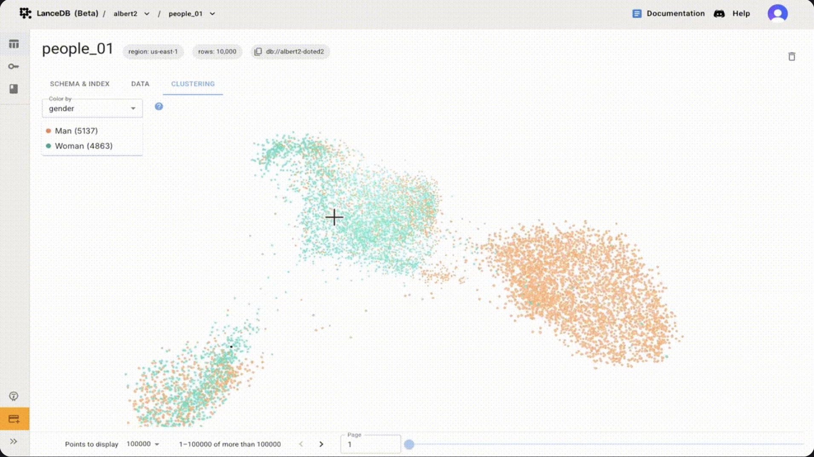Open the tables icon in sidebar
The image size is (814, 457).
point(14,44)
